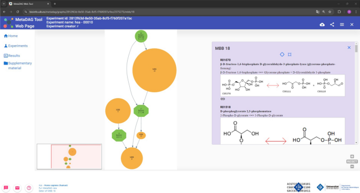Image resolution: width=360 pixels, height=193 pixels.
Task: Click the center-on-node target icon
Action: 282,55
